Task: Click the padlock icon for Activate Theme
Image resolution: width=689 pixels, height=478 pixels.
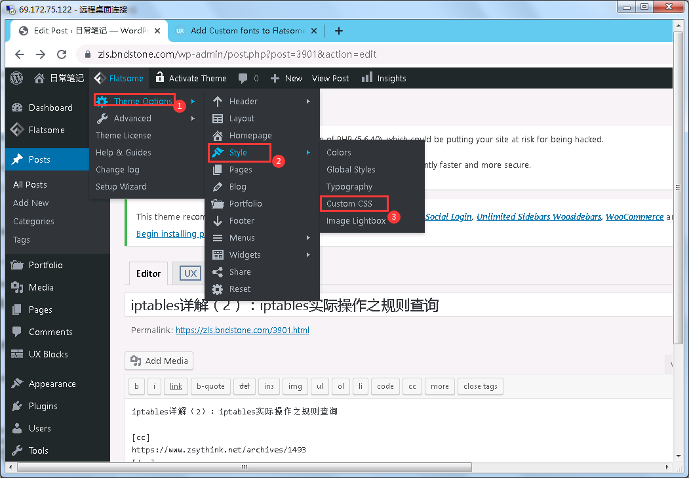Action: (x=160, y=77)
